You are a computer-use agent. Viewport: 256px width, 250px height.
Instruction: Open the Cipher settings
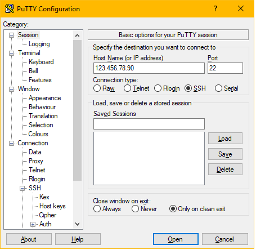pos(48,215)
